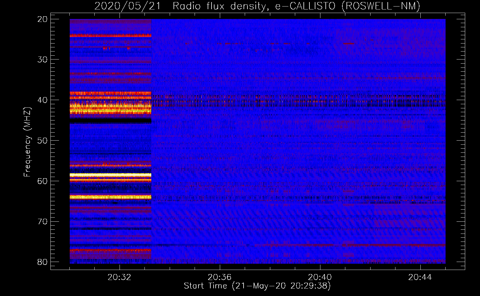Image resolution: width=480 pixels, height=296 pixels.
Task: Click the 'Start Time (21-May-20 20:29:38)' x-axis label
Action: [x=257, y=286]
